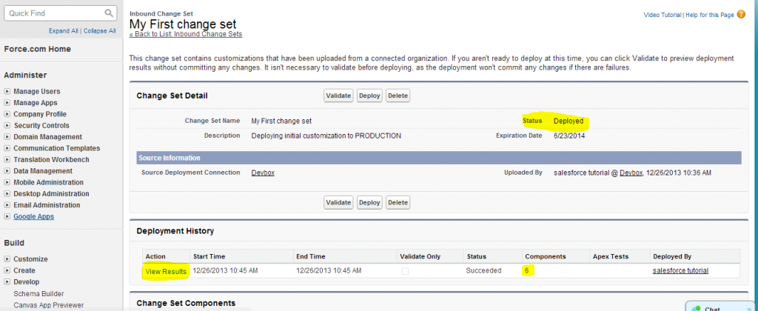Viewport: 758px width, 311px height.
Task: Click the orange help question mark icon
Action: 741,14
